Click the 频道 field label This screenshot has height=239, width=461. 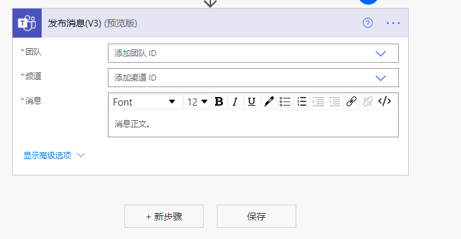[33, 77]
